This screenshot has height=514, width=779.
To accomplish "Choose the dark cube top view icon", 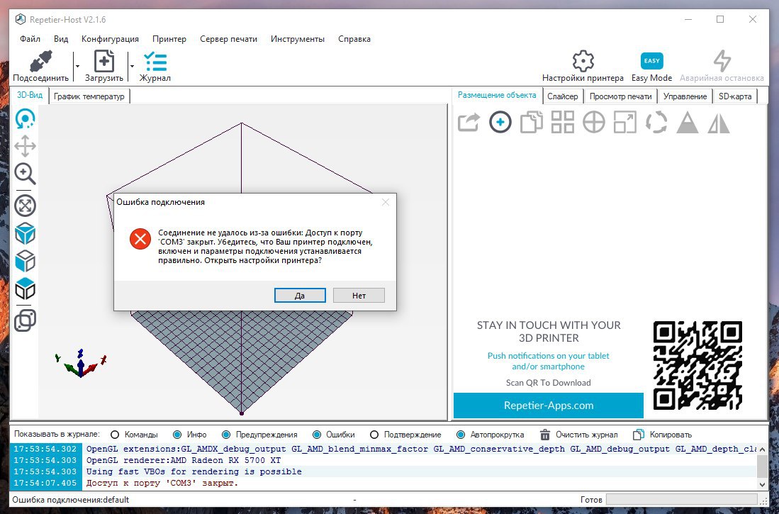I will (25, 289).
